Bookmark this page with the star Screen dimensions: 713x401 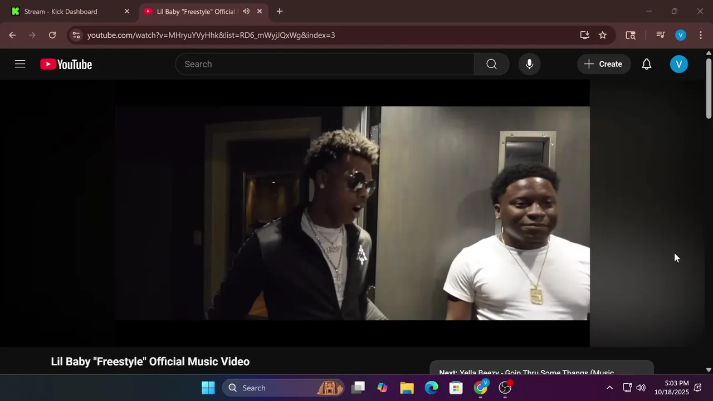tap(603, 35)
